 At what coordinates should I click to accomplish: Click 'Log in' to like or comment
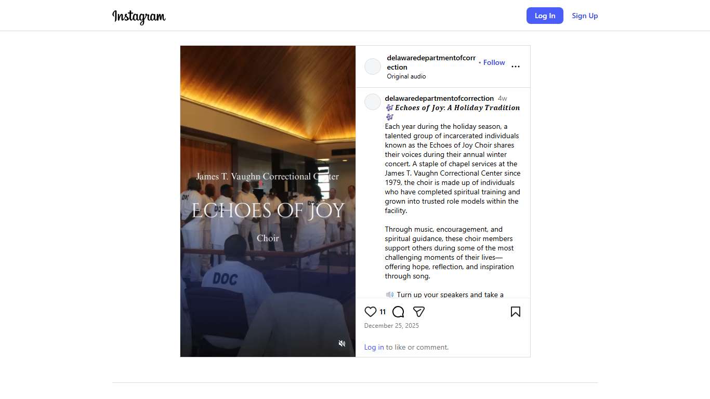374,347
